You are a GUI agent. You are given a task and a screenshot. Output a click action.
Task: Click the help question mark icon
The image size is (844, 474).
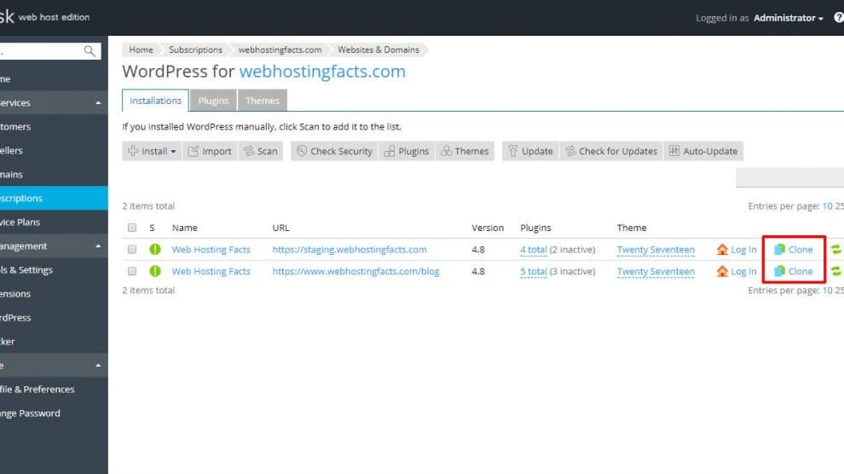pos(839,18)
